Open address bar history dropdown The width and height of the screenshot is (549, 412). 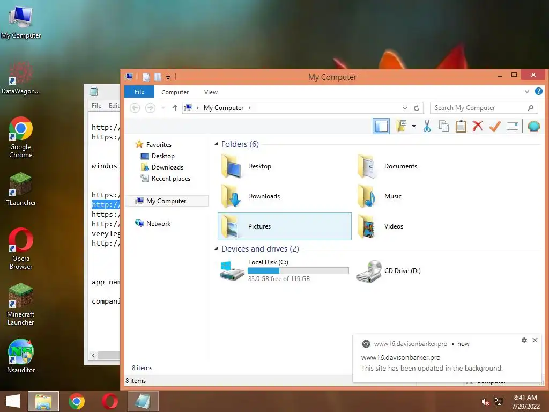point(405,108)
